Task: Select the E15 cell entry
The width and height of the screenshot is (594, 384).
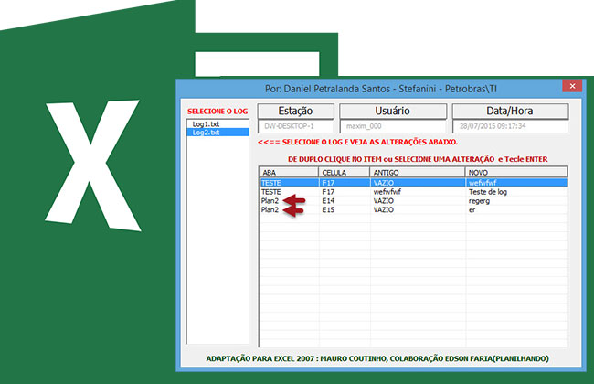Action: pos(328,209)
